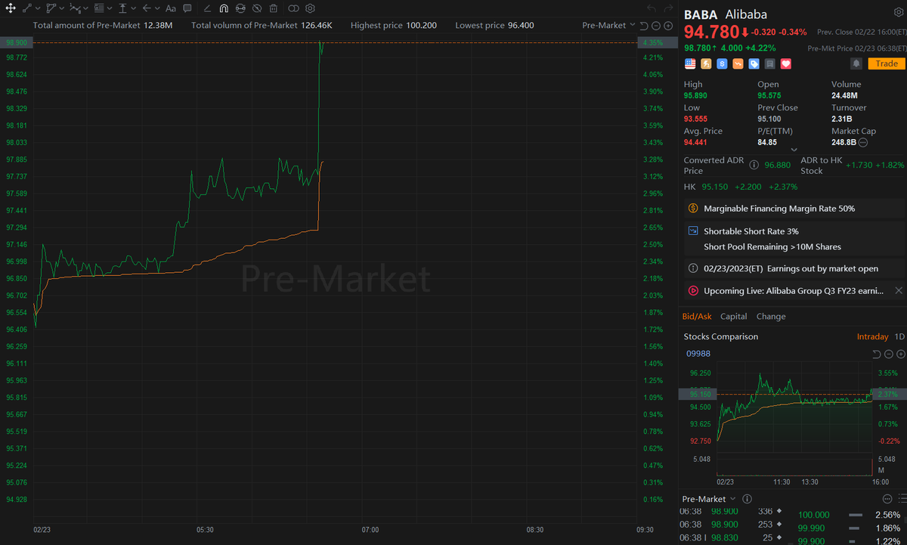Select the polygon shape drawing tool
This screenshot has height=545, width=907.
[51, 8]
